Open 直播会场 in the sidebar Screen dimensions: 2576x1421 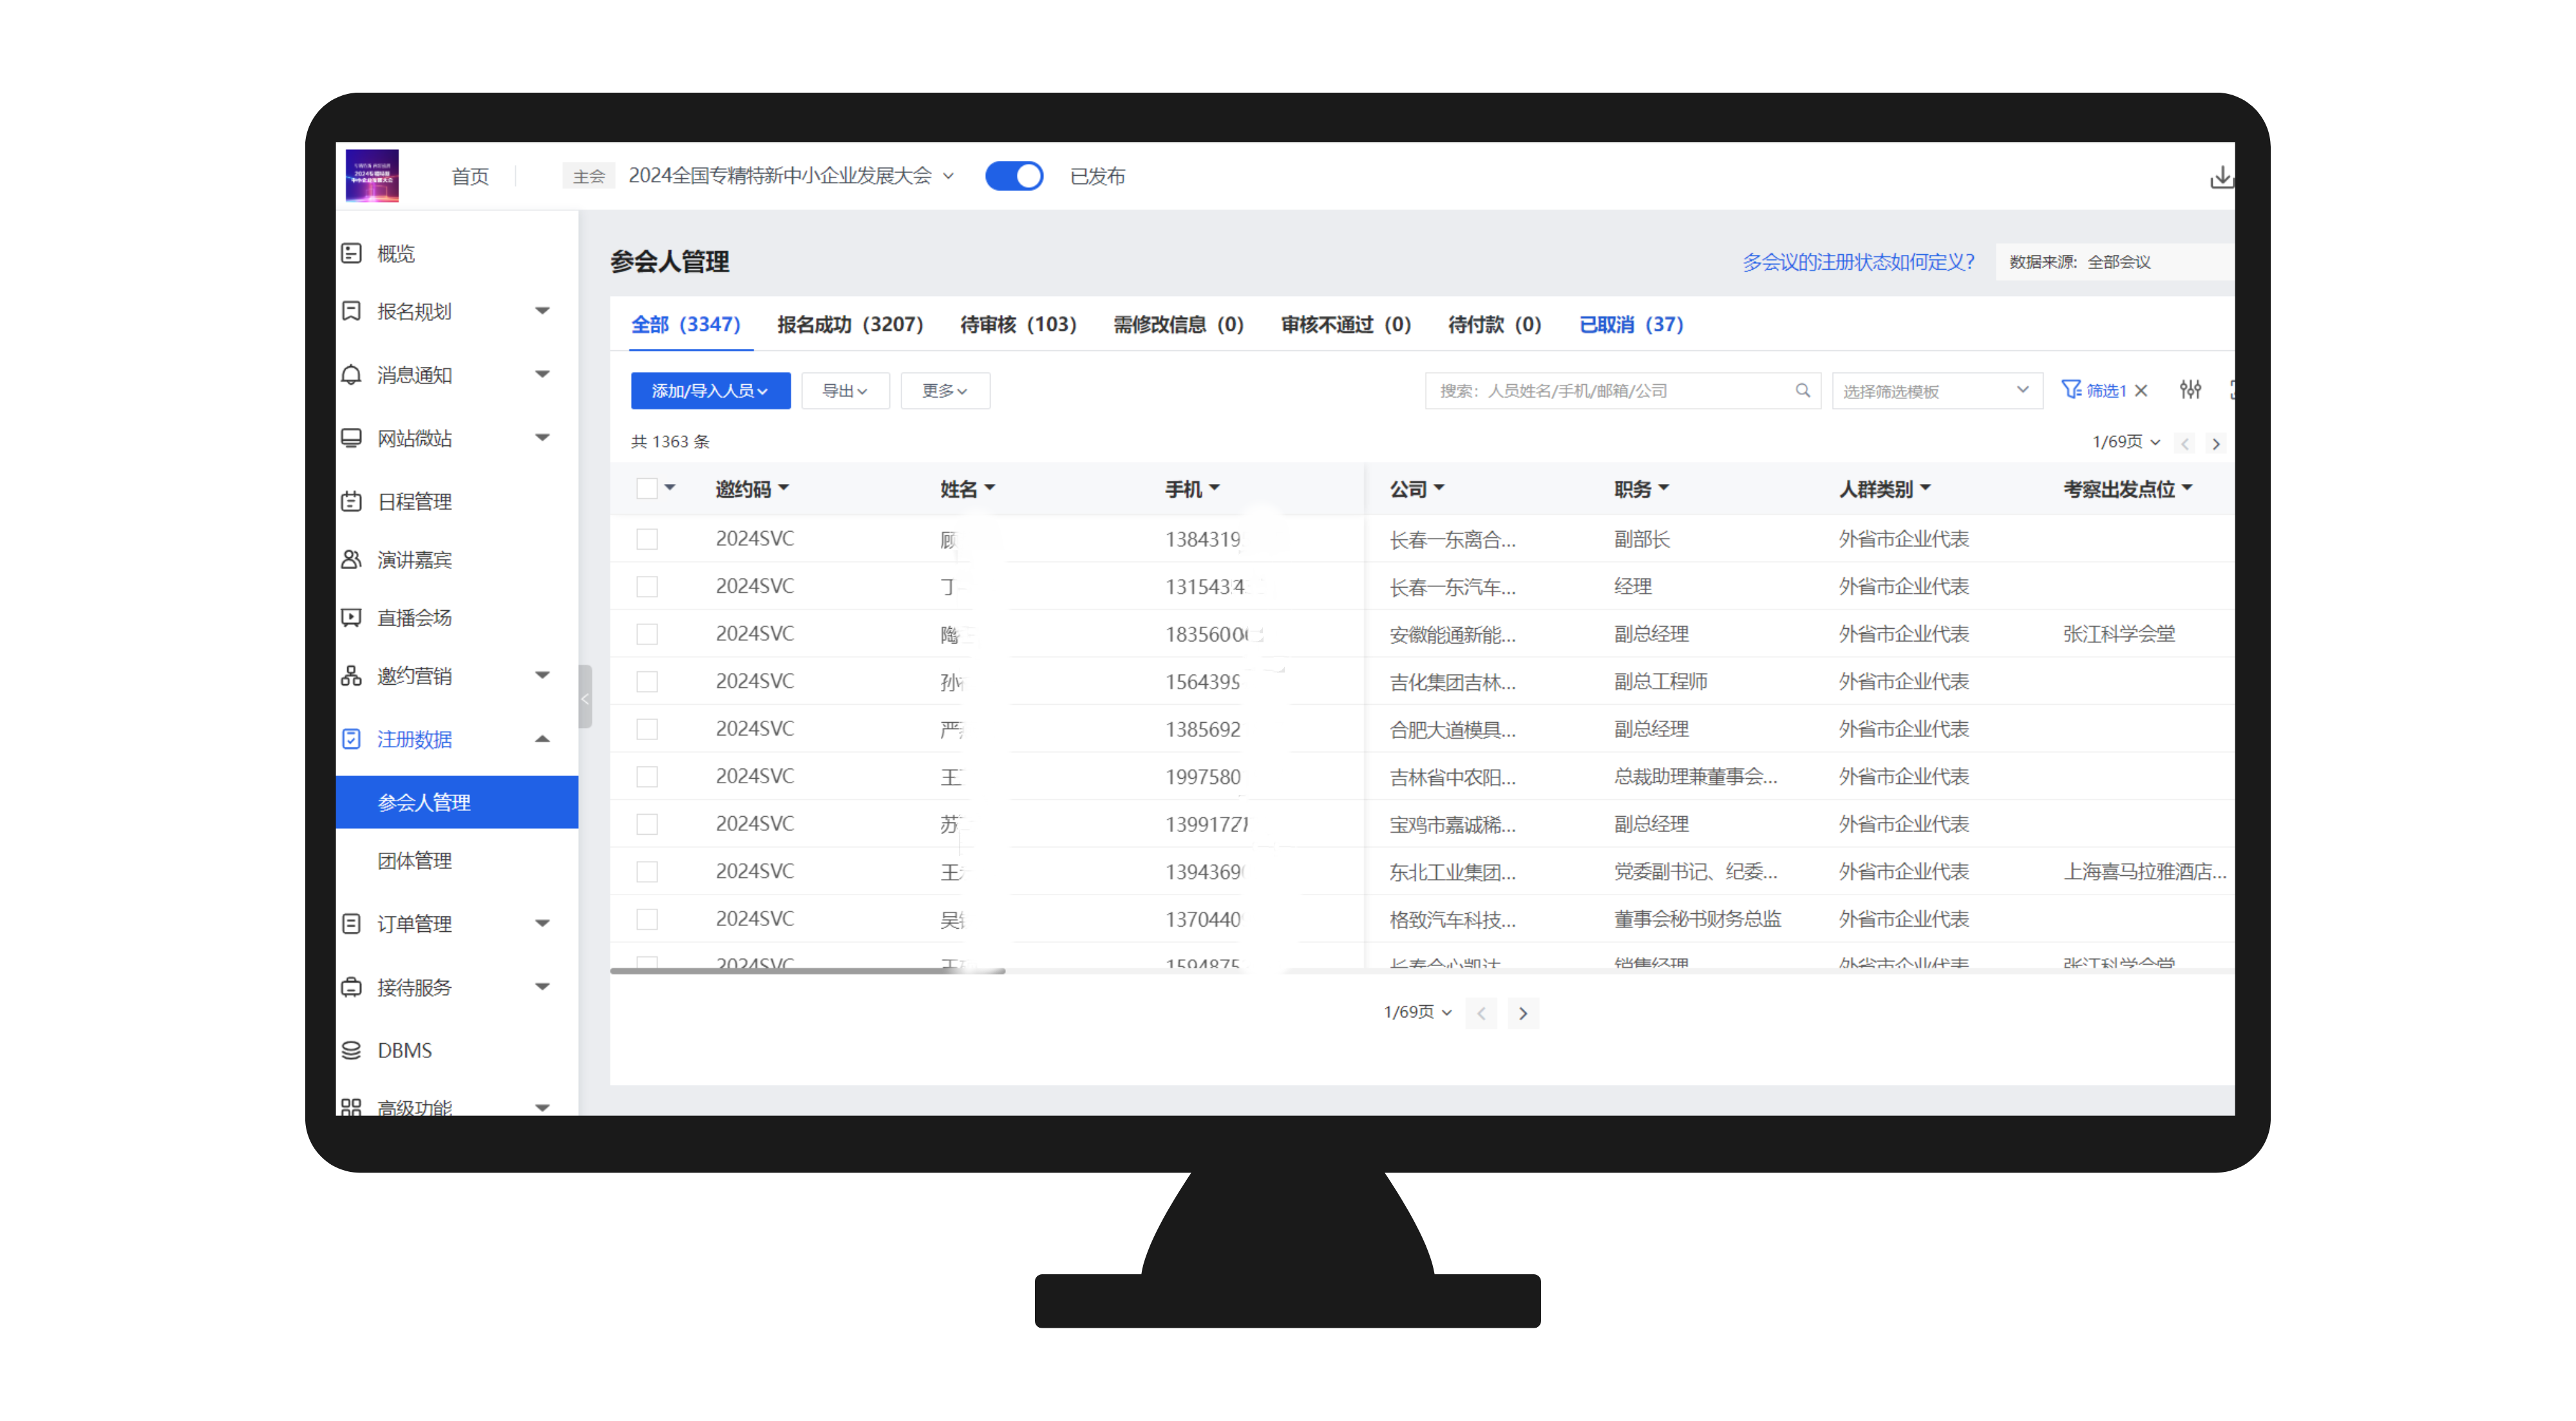pyautogui.click(x=414, y=618)
